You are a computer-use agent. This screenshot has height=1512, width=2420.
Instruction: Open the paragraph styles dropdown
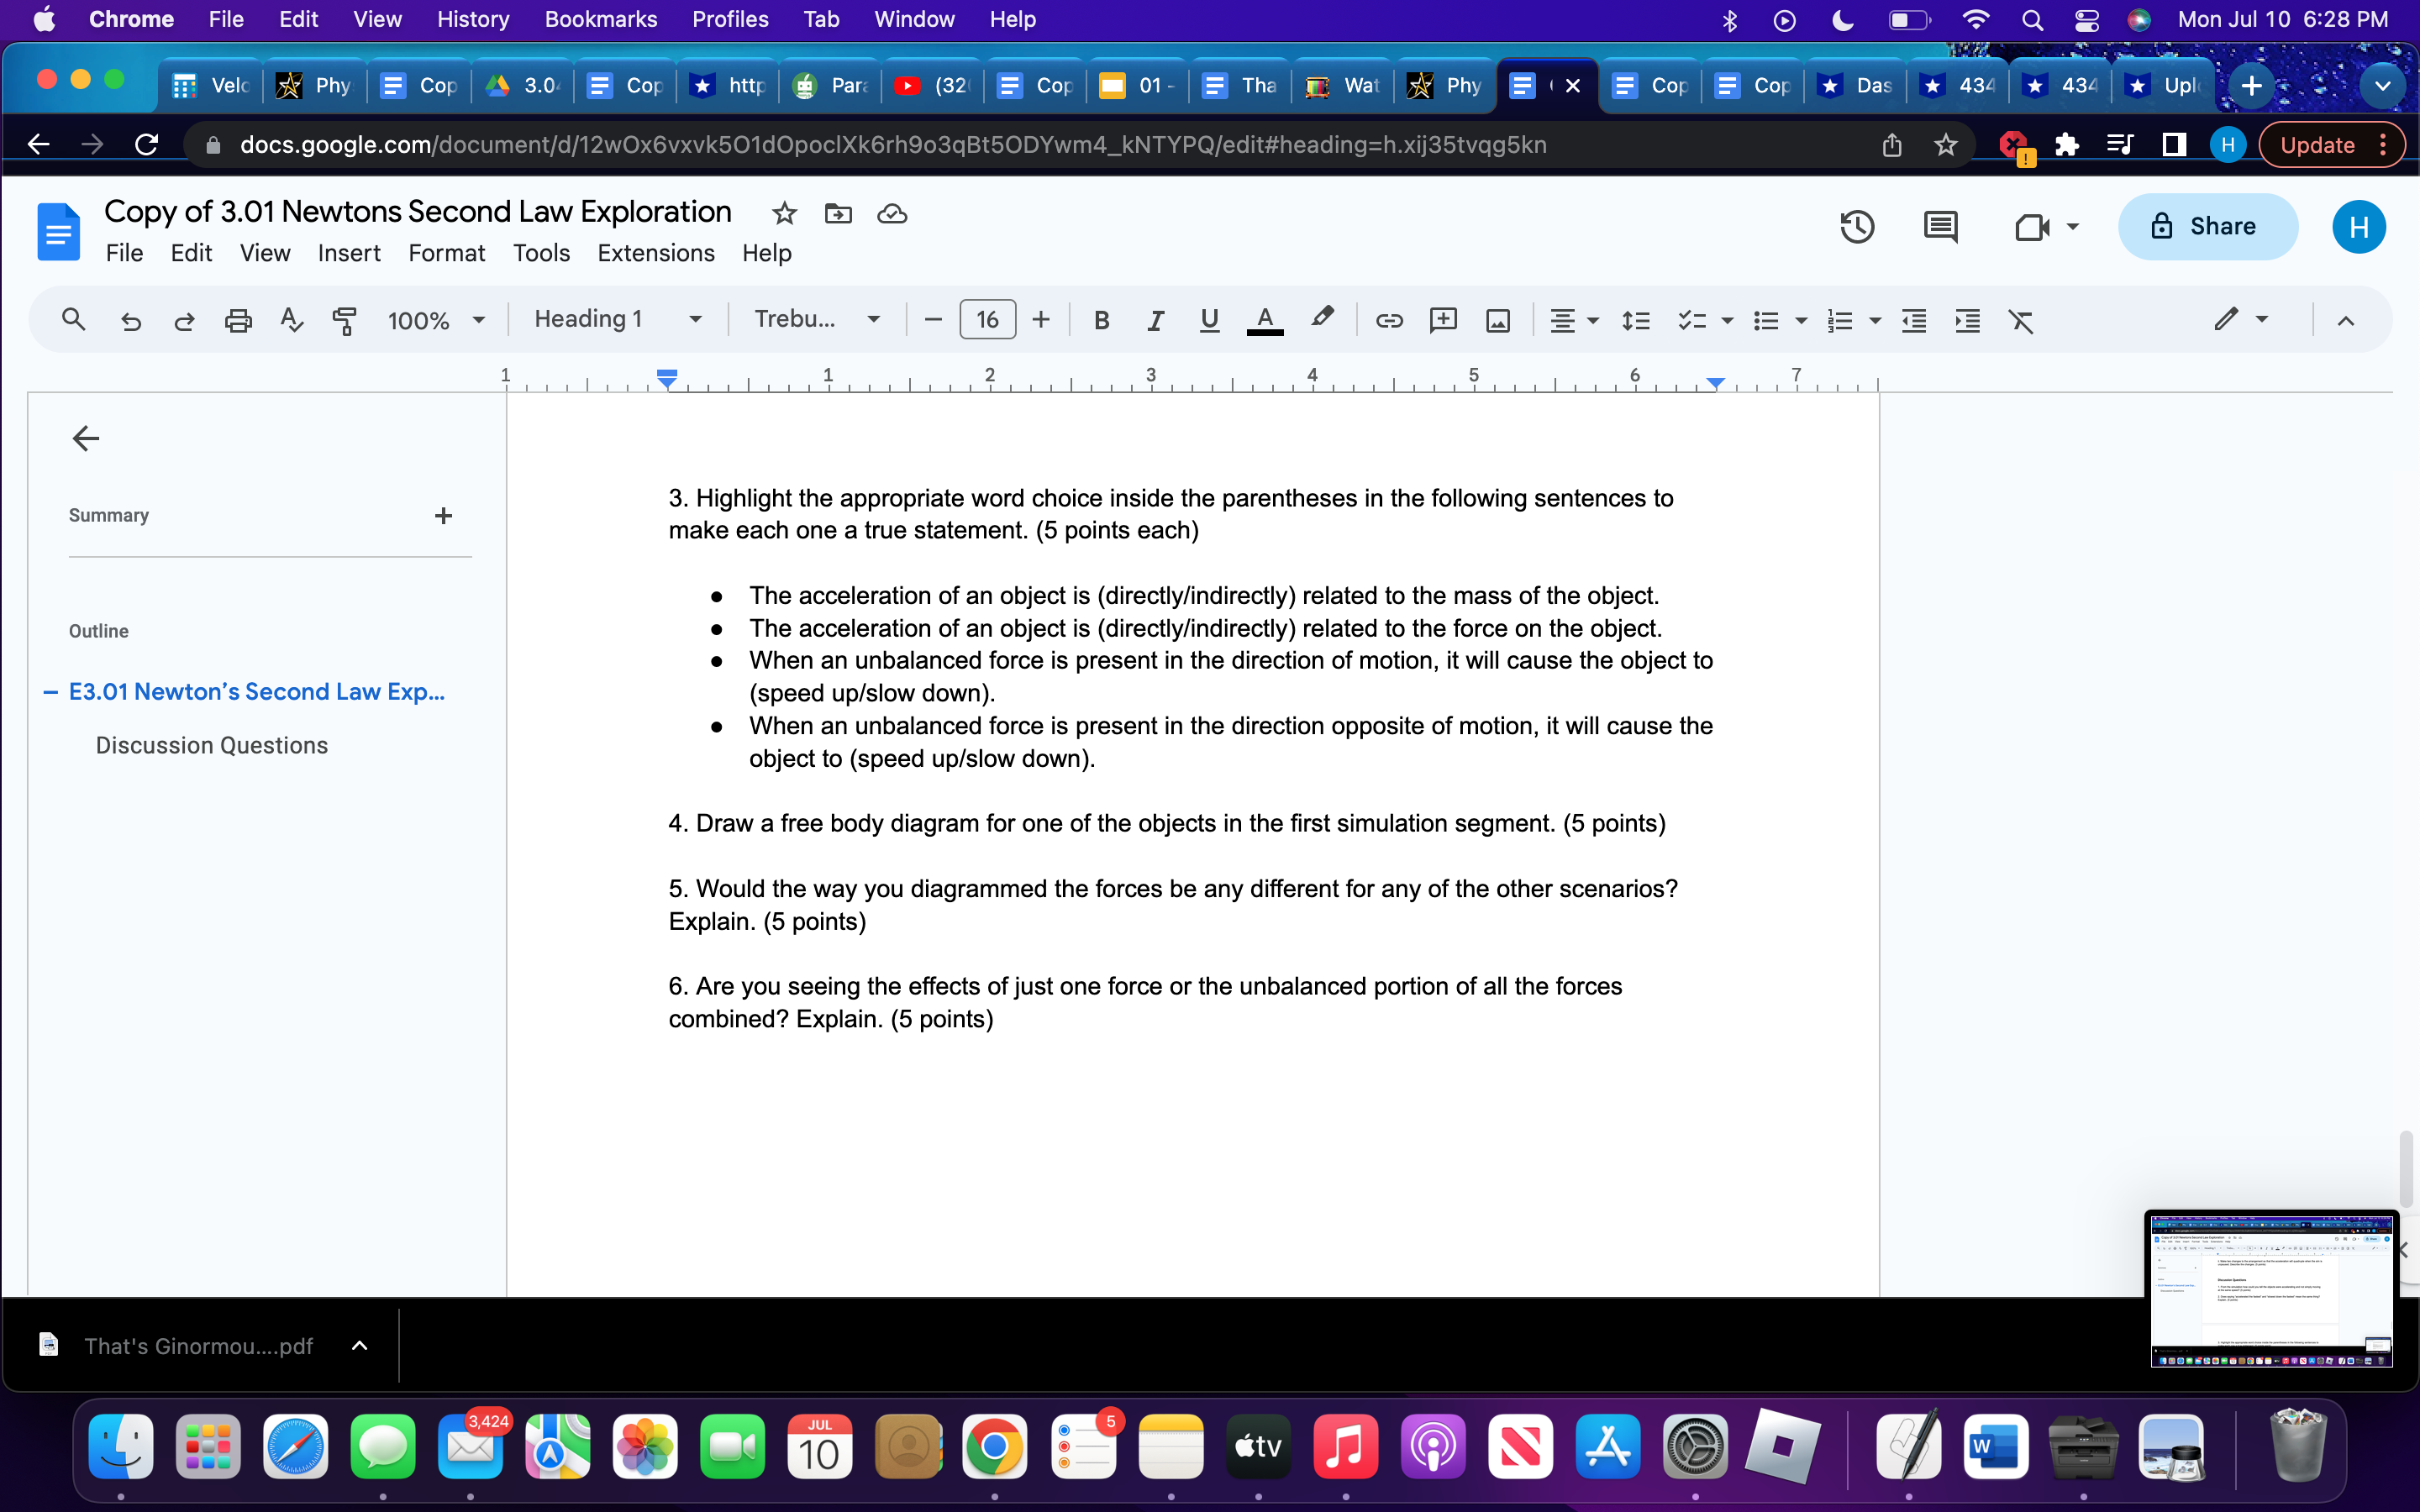point(617,318)
